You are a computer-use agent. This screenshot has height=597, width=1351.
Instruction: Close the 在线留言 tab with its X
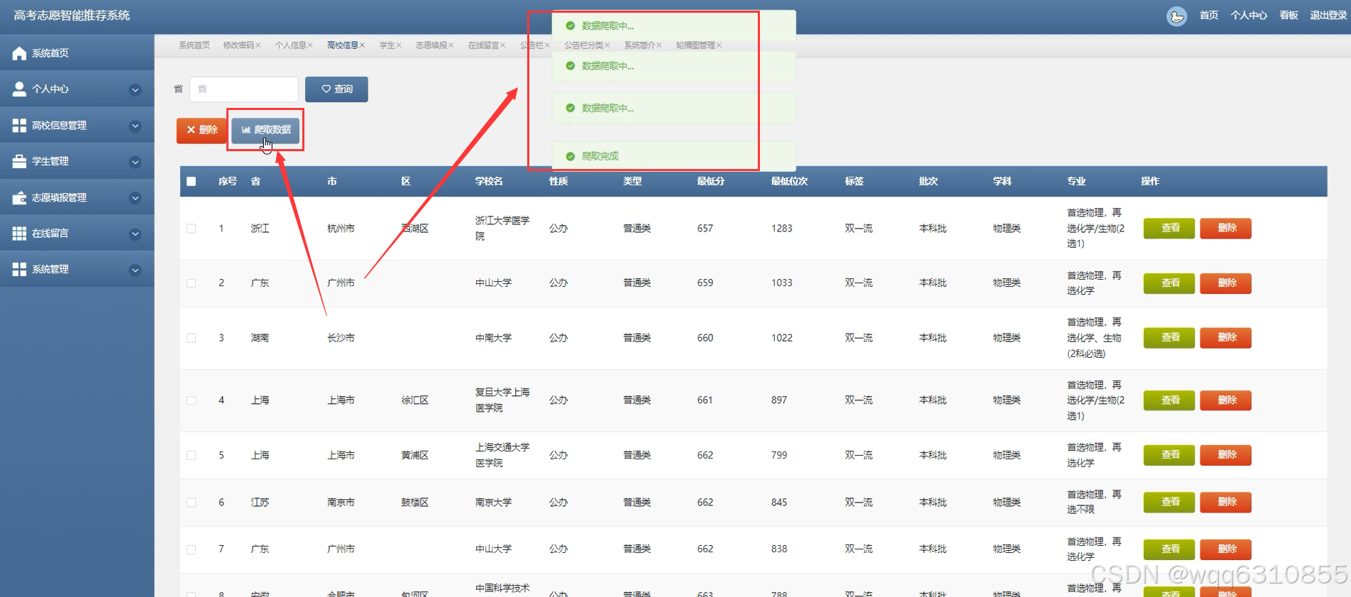(503, 45)
